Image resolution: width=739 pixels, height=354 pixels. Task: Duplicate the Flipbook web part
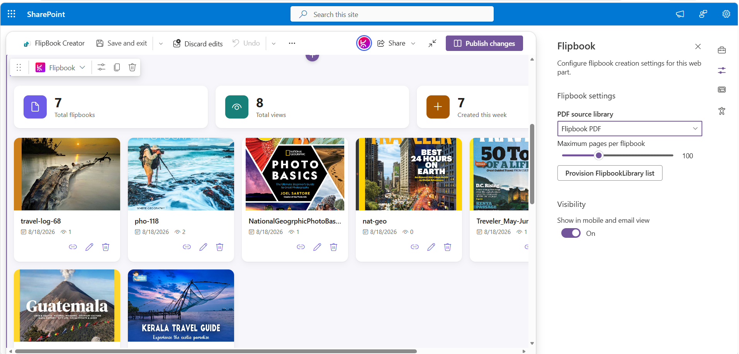point(117,68)
